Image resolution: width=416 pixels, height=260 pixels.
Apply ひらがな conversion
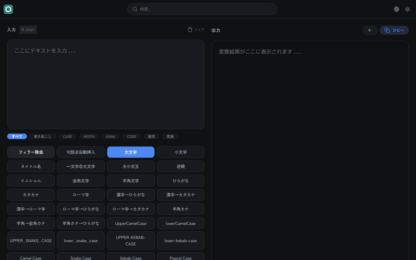pyautogui.click(x=181, y=181)
